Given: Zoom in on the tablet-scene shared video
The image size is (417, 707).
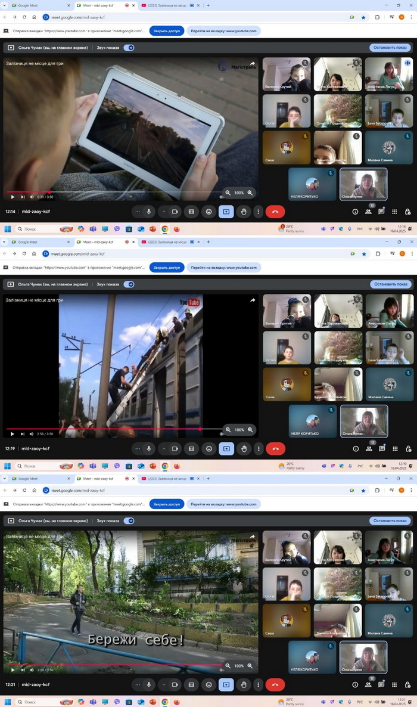Looking at the screenshot, I should click(250, 193).
